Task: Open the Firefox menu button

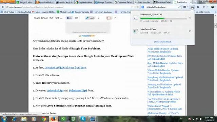Action: 7,1
